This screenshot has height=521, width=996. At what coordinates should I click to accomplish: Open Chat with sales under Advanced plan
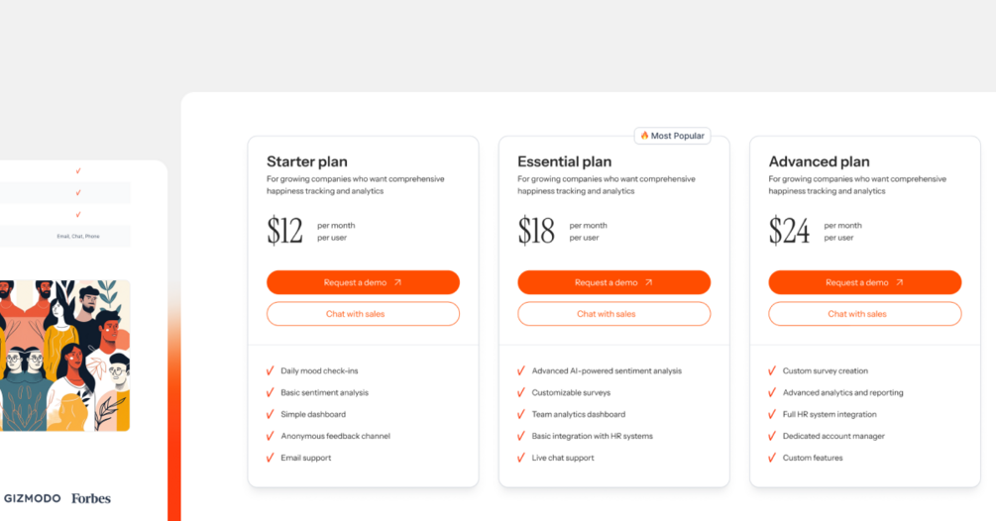point(864,314)
